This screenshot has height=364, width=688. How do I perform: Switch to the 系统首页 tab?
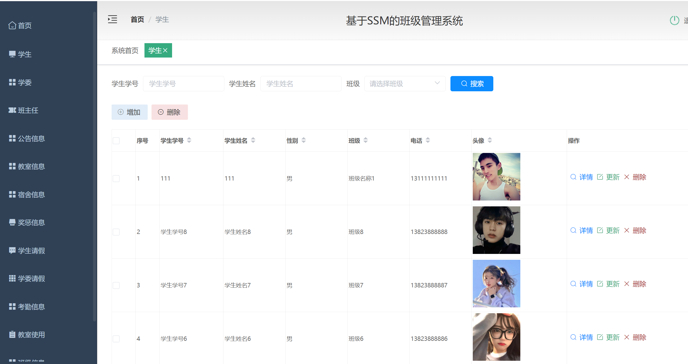(x=125, y=50)
